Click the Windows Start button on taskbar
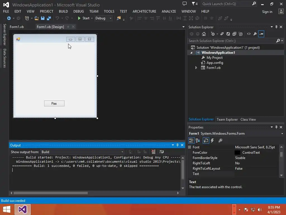Image resolution: width=286 pixels, height=215 pixels. 7,209
